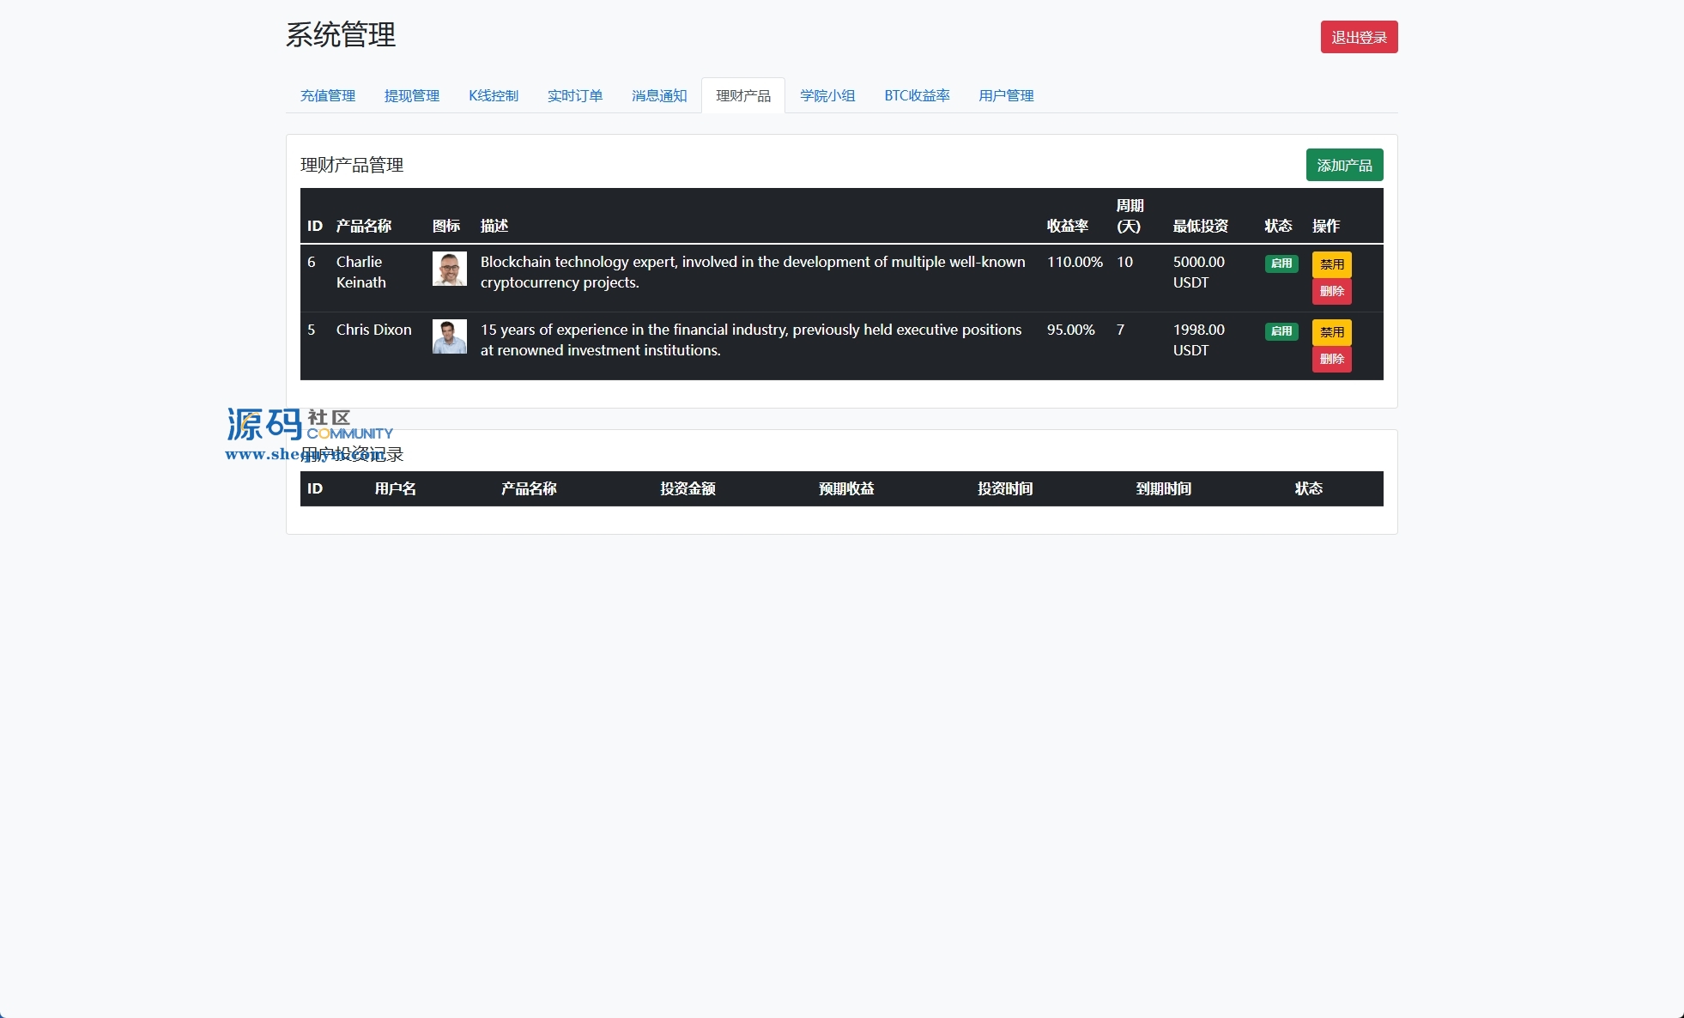Open the BTC收益率 tab
Screen dimensions: 1684x1018
tap(917, 95)
